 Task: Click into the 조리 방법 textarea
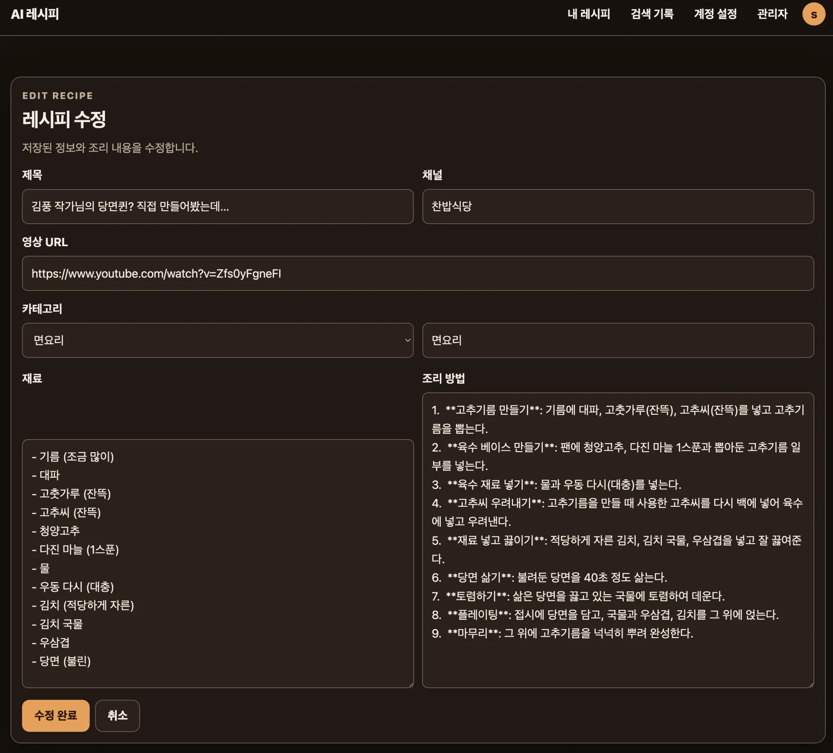click(618, 540)
